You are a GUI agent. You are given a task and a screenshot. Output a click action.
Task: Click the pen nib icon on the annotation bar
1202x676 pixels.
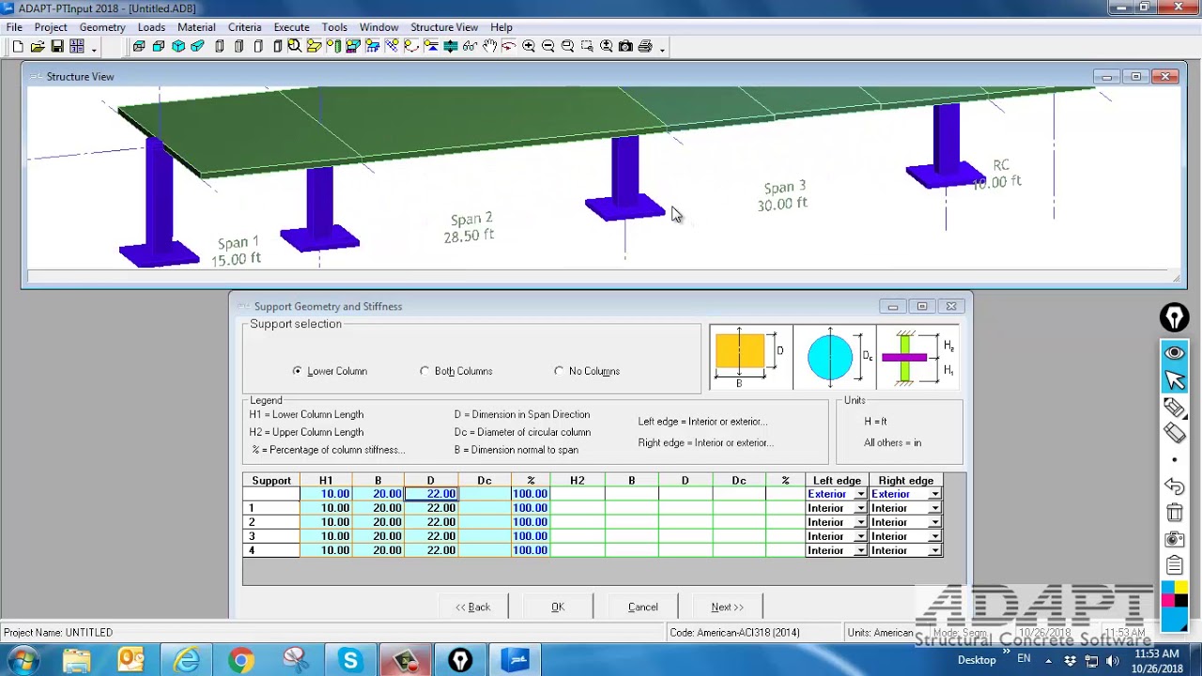1174,317
